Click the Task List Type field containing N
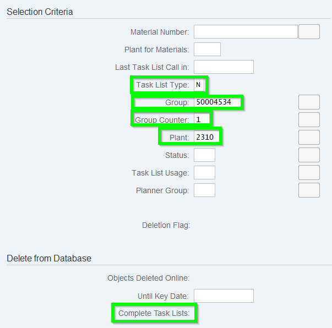 tap(199, 85)
